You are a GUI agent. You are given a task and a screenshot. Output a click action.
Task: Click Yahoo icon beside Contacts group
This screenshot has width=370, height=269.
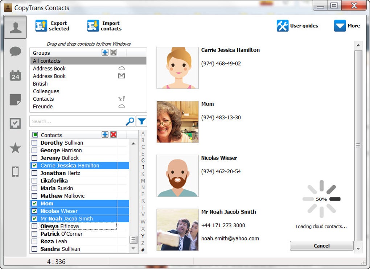tap(122, 99)
